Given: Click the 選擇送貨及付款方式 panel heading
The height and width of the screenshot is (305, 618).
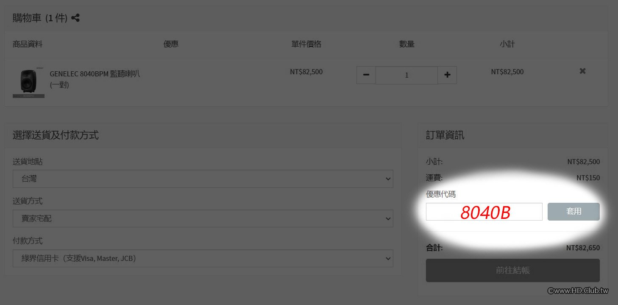Looking at the screenshot, I should (x=56, y=135).
